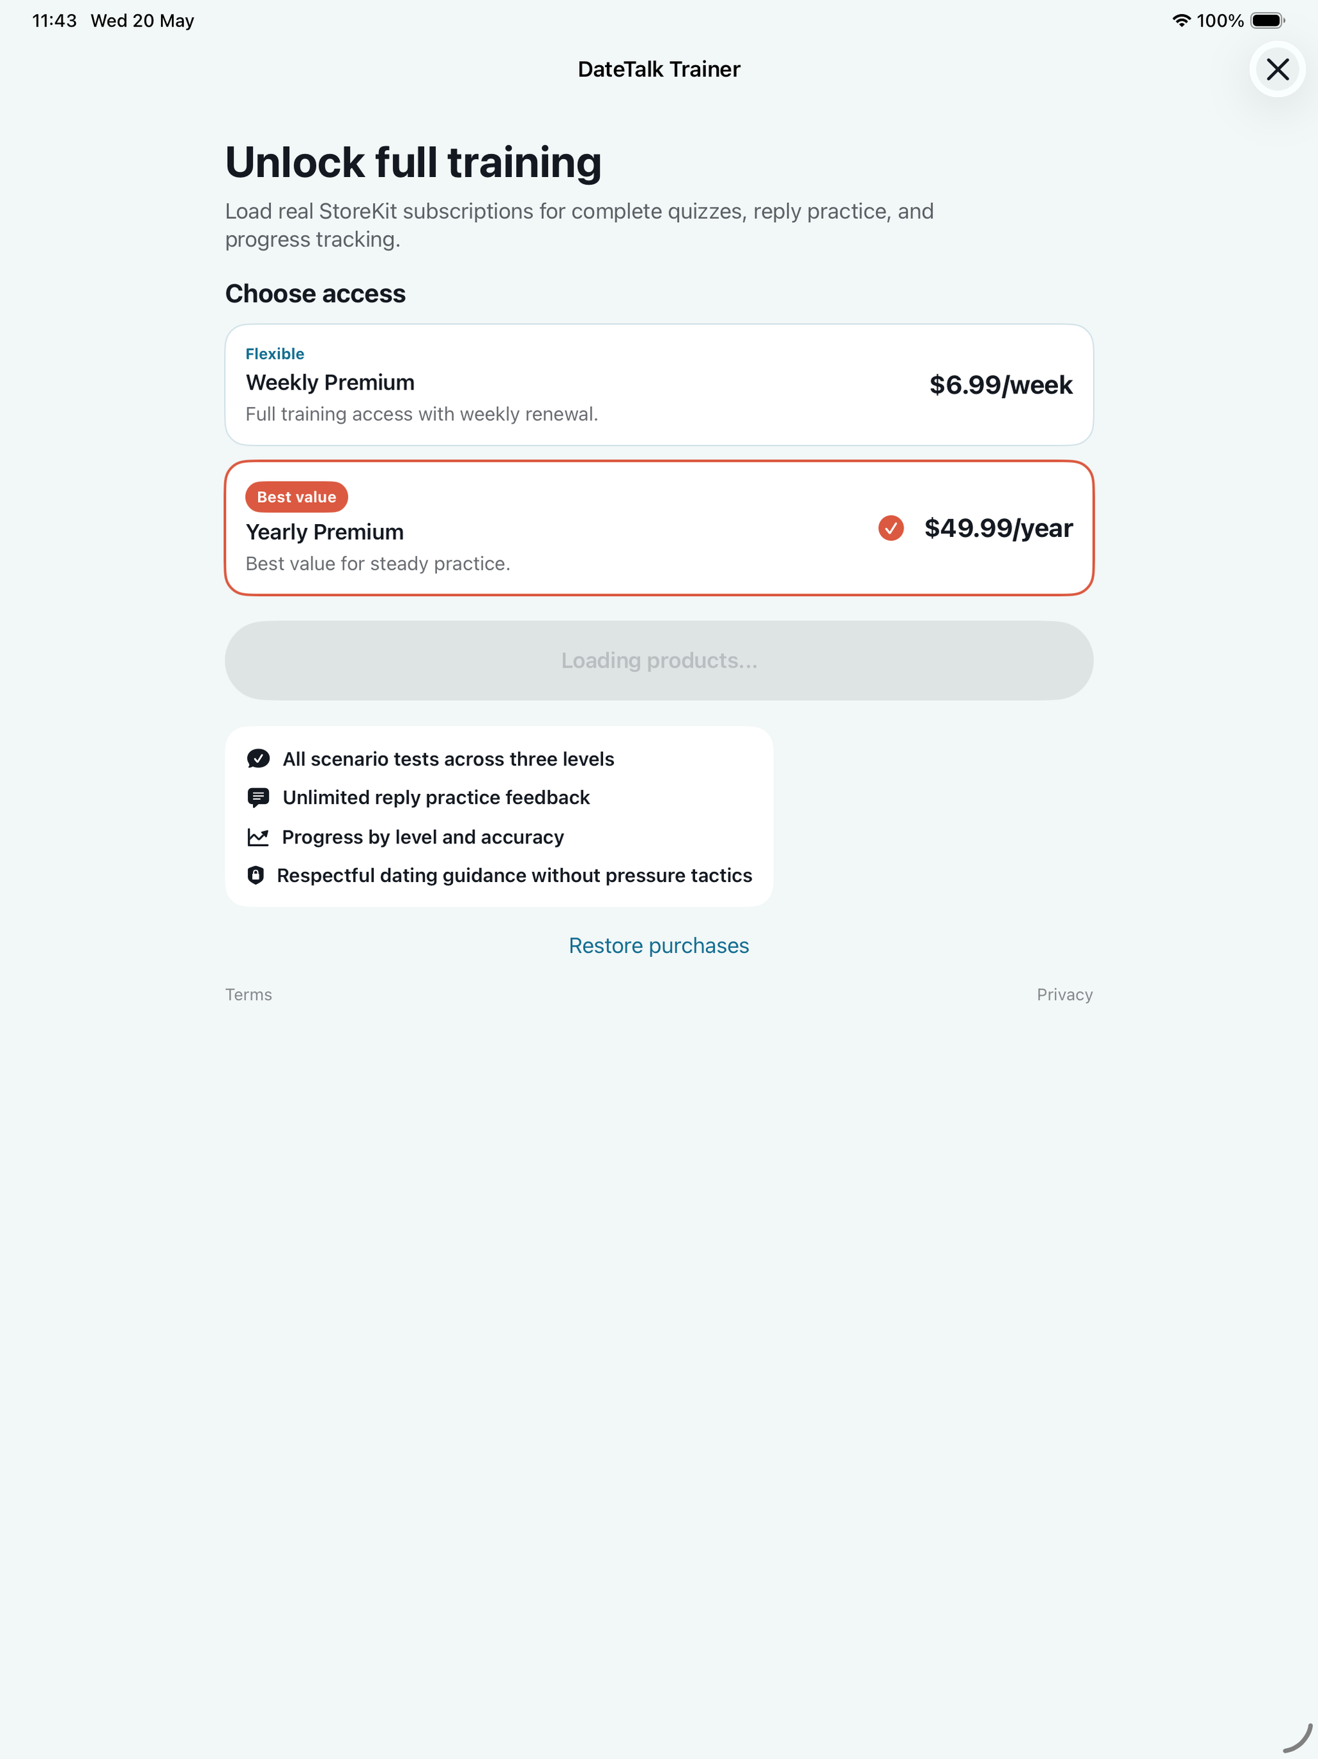Tap the Wi-Fi status icon
Viewport: 1318px width, 1759px height.
pos(1182,21)
